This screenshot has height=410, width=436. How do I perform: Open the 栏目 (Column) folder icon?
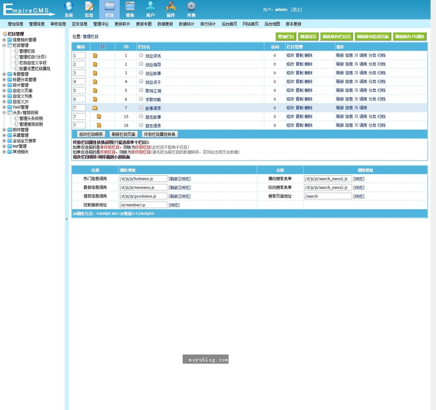pos(110,6)
